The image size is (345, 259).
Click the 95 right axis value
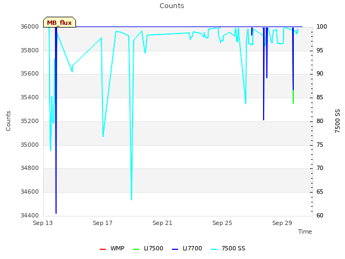(x=320, y=50)
